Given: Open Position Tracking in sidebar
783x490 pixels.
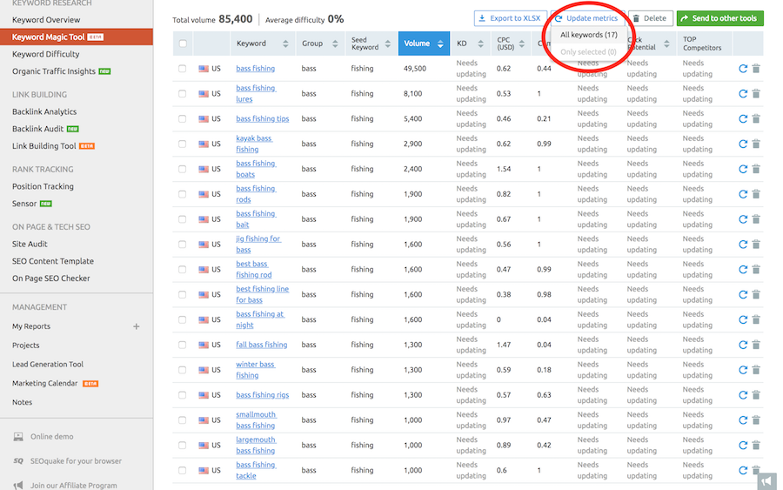Looking at the screenshot, I should point(43,186).
